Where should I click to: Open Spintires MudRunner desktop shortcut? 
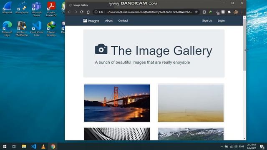click(x=22, y=29)
